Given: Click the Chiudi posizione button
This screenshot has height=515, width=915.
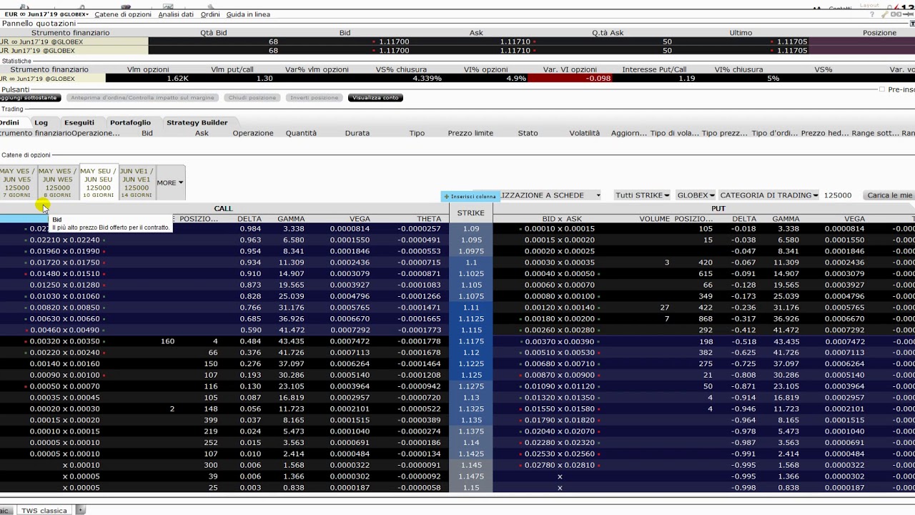Looking at the screenshot, I should point(252,98).
